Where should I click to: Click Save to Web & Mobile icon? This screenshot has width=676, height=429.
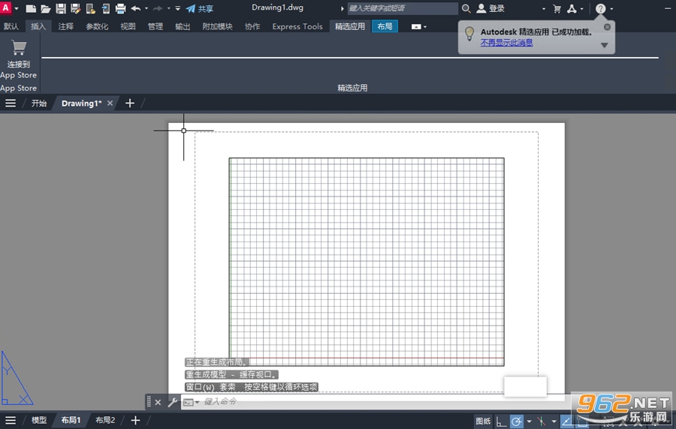point(106,8)
